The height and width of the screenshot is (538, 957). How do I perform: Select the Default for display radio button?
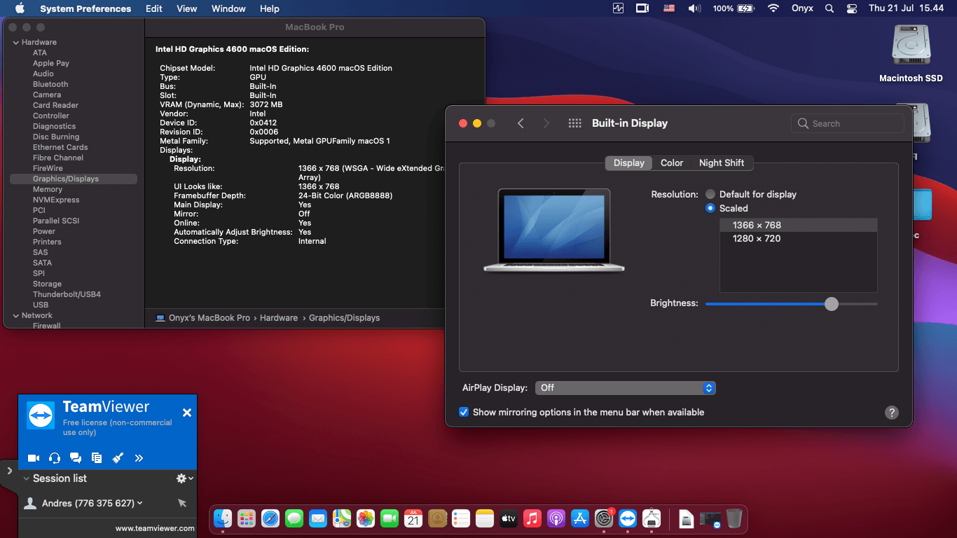coord(711,194)
